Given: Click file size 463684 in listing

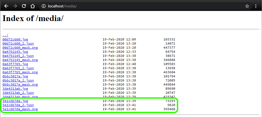Looking at the screenshot, I should 169,72.
